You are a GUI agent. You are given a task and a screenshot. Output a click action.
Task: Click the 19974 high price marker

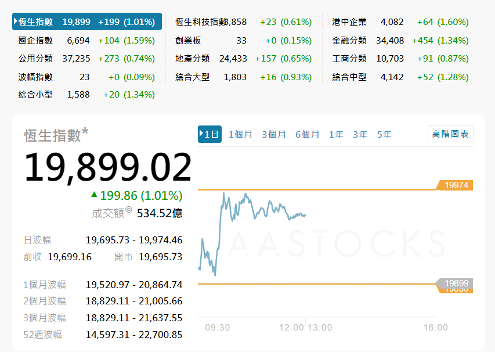(455, 185)
